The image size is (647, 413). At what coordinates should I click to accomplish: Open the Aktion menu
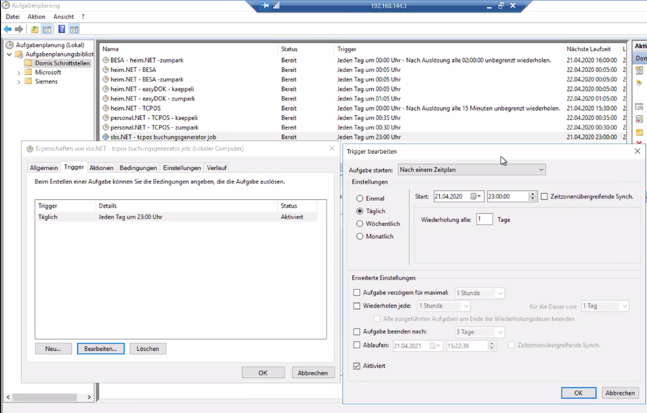coord(36,17)
